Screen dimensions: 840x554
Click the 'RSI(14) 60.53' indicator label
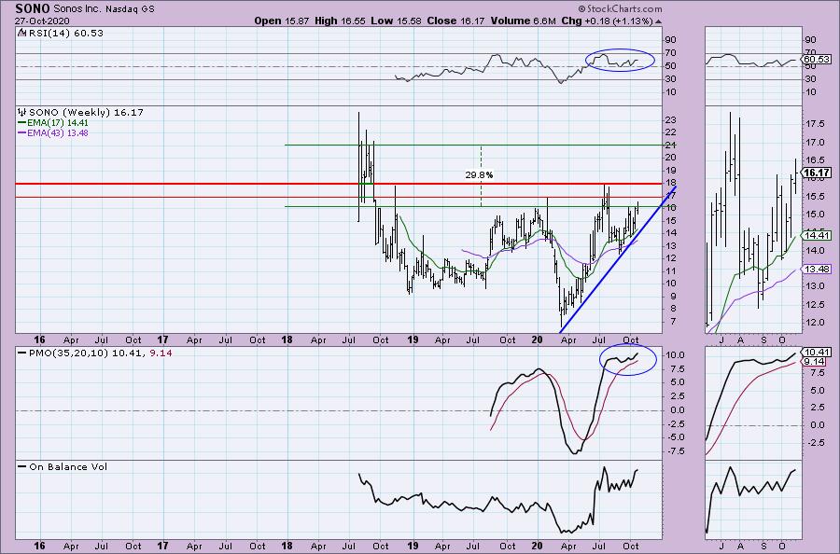(65, 33)
